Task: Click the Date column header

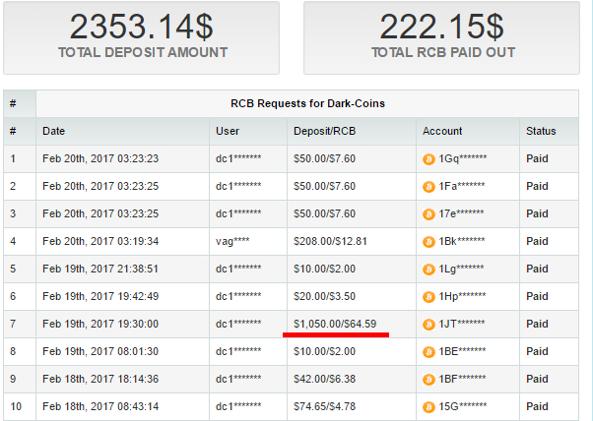Action: tap(53, 131)
